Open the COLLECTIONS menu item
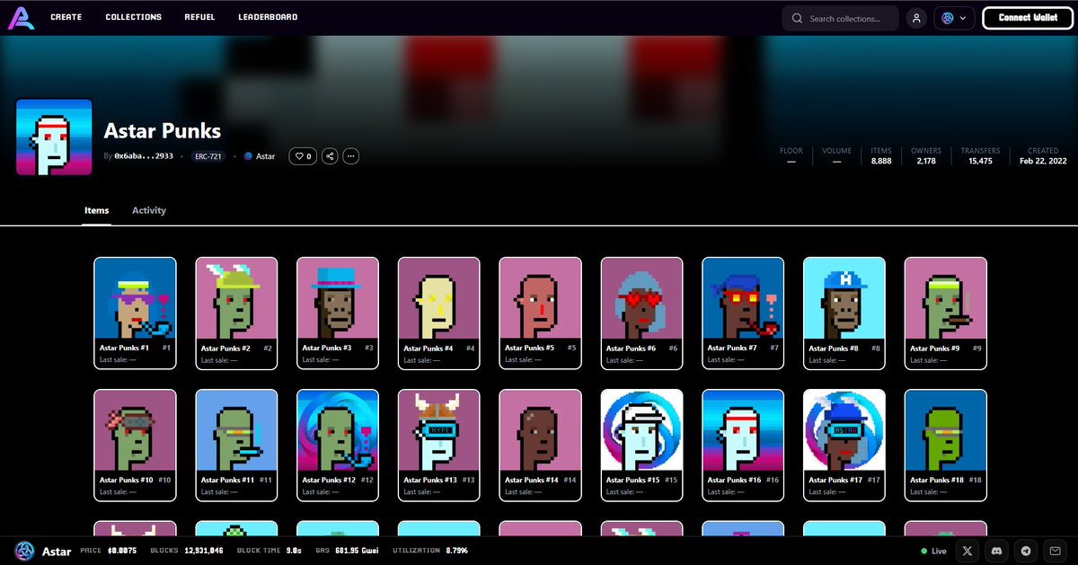 point(133,17)
